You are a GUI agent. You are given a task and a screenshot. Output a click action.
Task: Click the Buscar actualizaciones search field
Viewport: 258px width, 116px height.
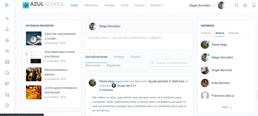(171, 63)
